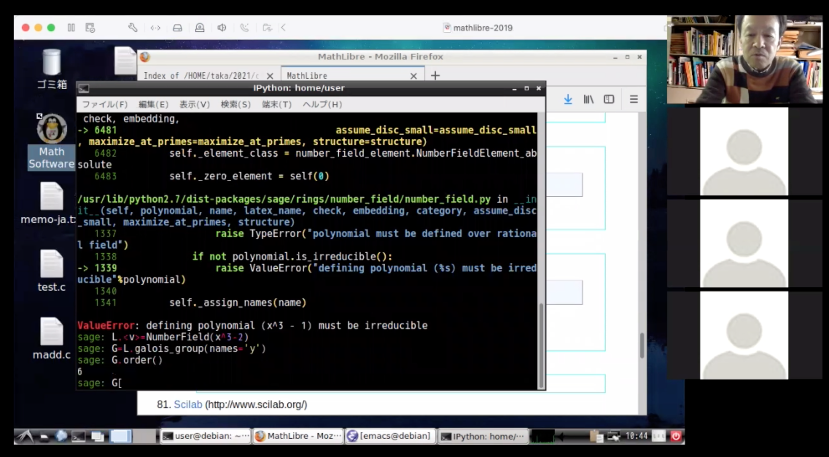The width and height of the screenshot is (829, 457).
Task: Maximize the IPython terminal window
Action: coord(526,89)
